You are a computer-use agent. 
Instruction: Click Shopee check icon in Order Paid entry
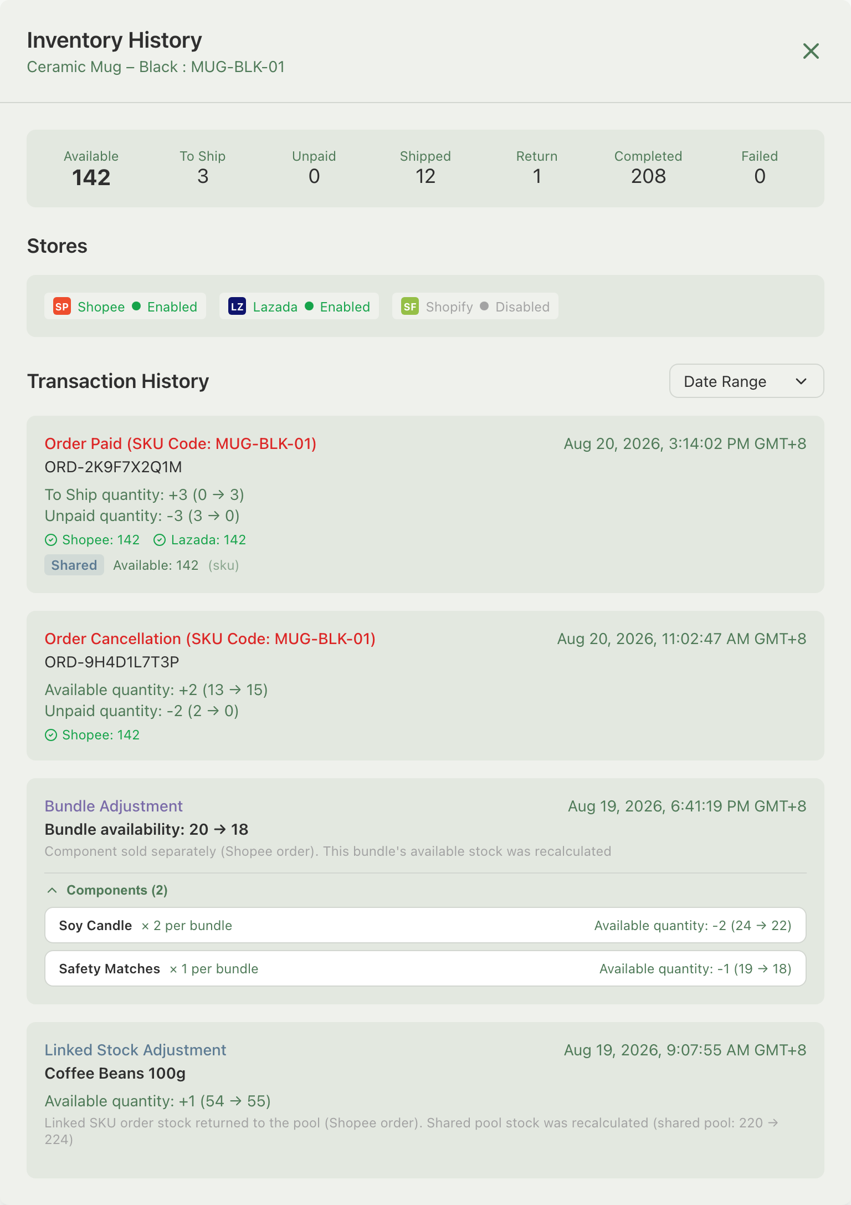tap(51, 540)
